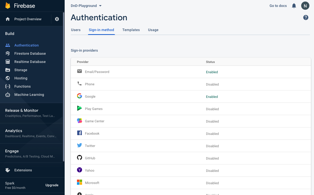Click the Upgrade plan button
The width and height of the screenshot is (314, 195).
(x=52, y=185)
